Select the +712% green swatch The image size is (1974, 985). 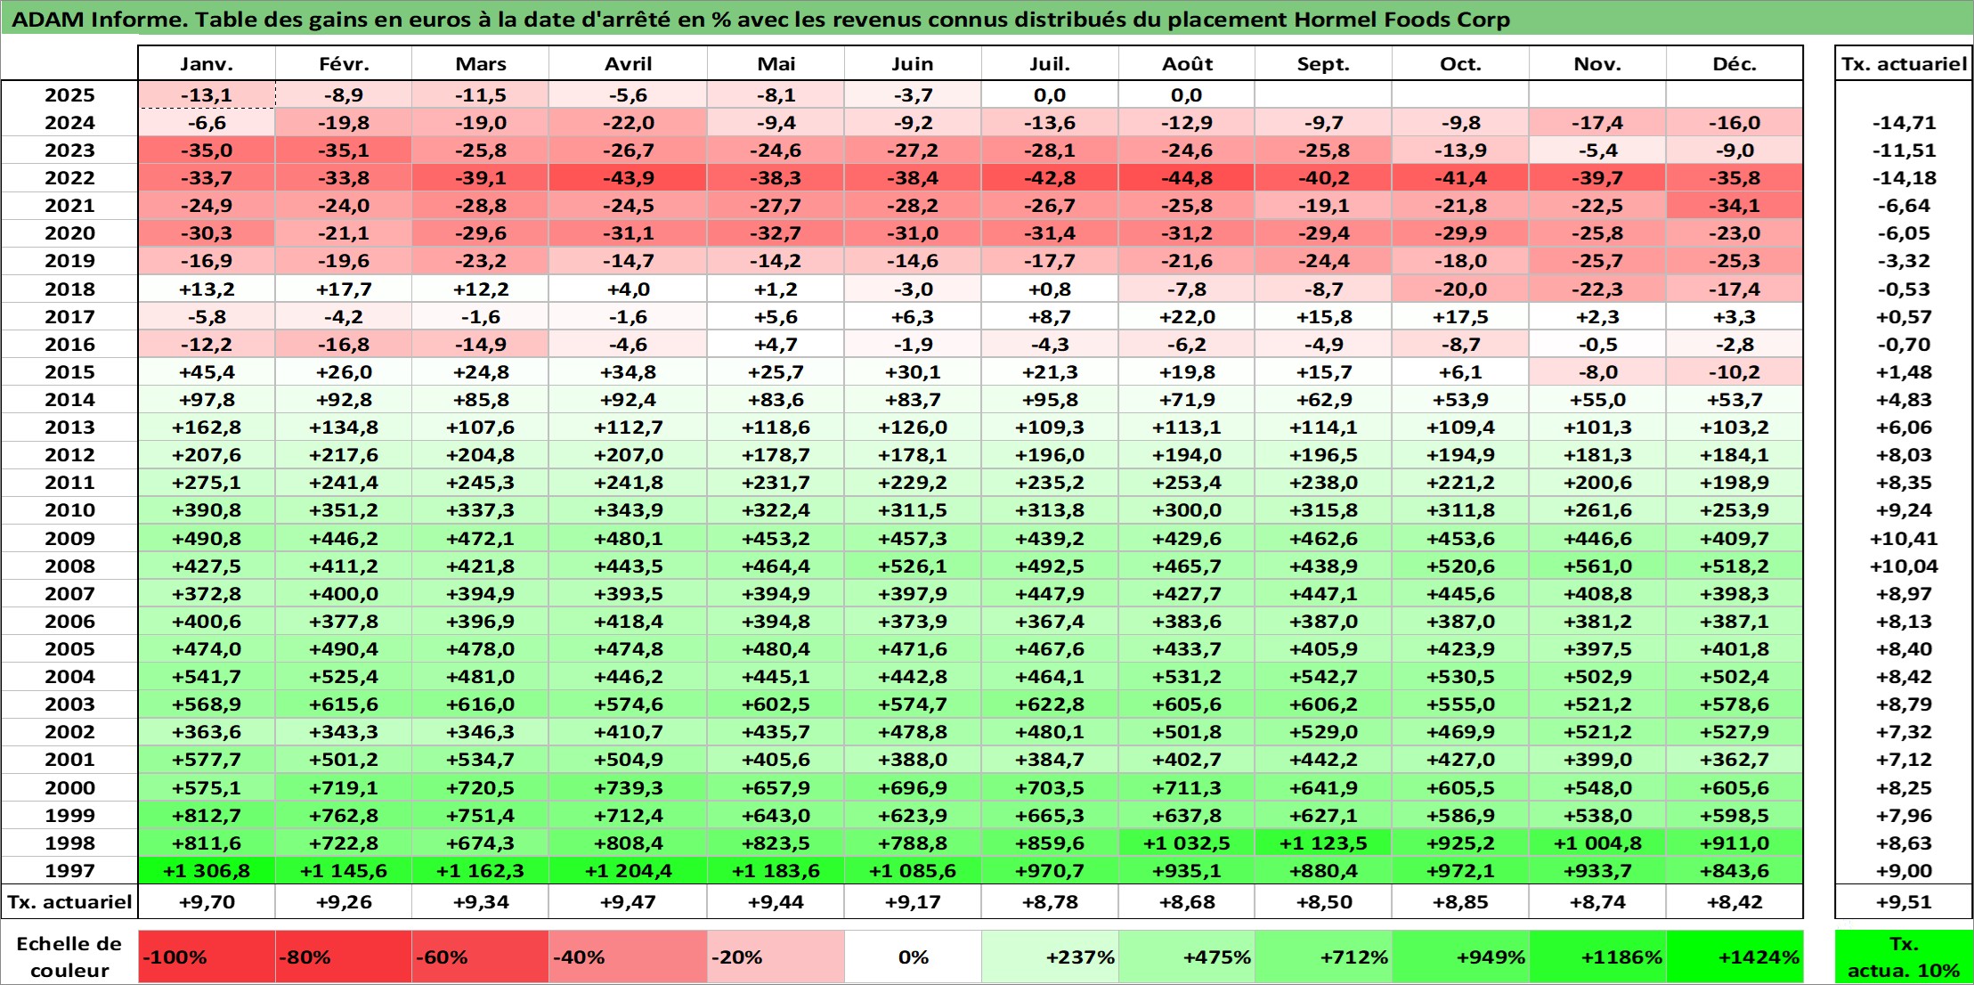(x=1323, y=957)
